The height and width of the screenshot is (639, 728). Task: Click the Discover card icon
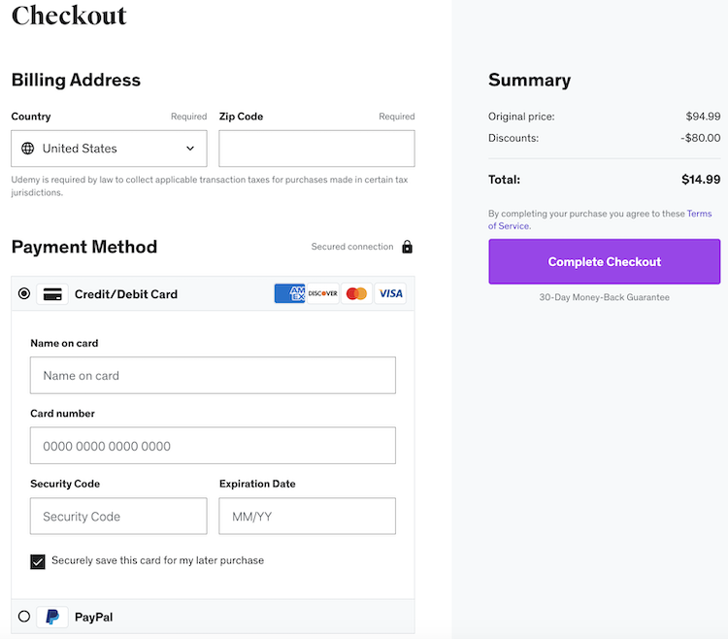[x=323, y=293]
